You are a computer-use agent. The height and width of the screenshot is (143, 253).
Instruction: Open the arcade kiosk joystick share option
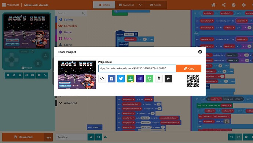pyautogui.click(x=159, y=79)
